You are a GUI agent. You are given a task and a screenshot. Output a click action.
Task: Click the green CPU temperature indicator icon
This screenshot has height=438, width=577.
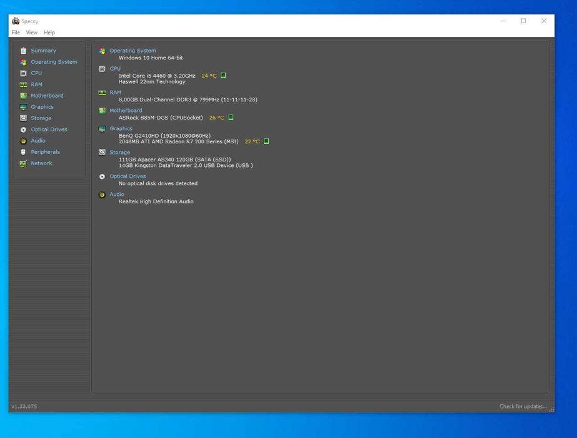(x=223, y=76)
